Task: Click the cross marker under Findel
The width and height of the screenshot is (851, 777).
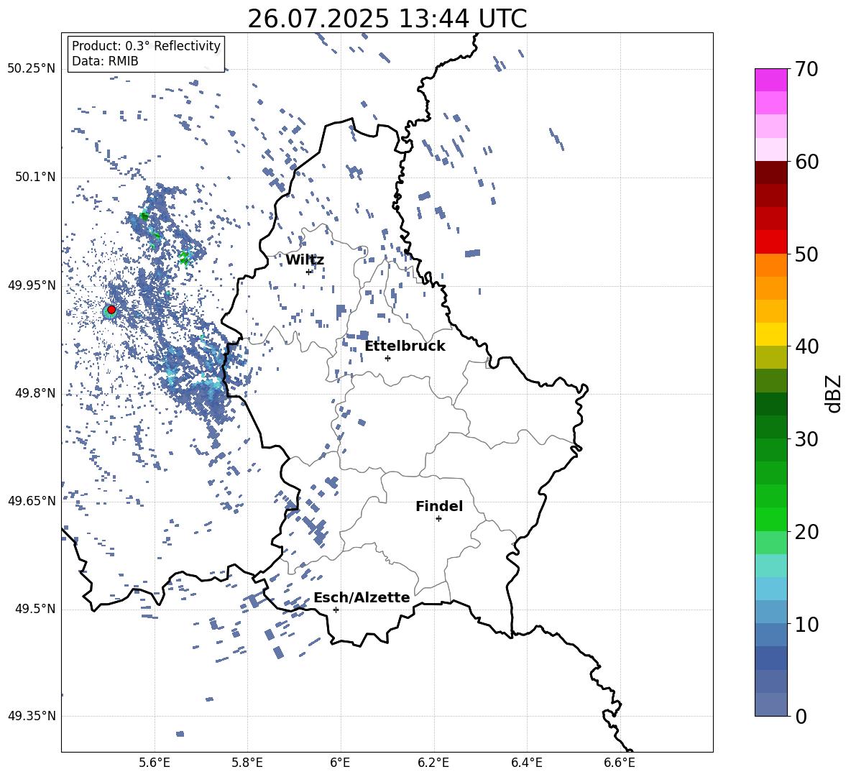Action: click(438, 519)
